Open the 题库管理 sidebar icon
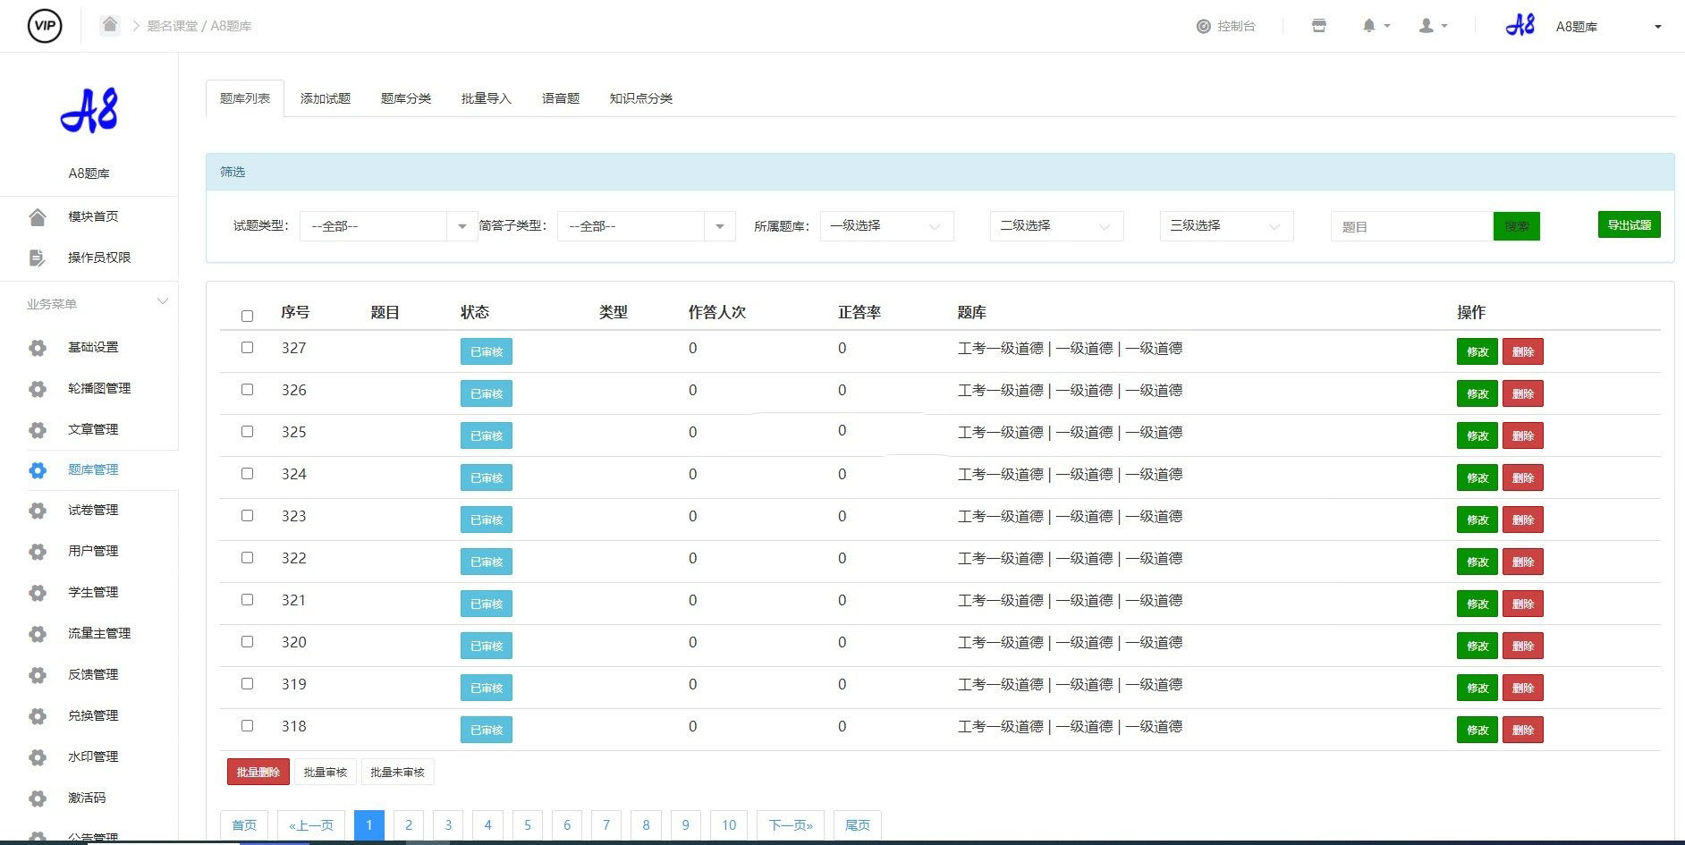Screen dimensions: 1685x845 click(x=37, y=469)
